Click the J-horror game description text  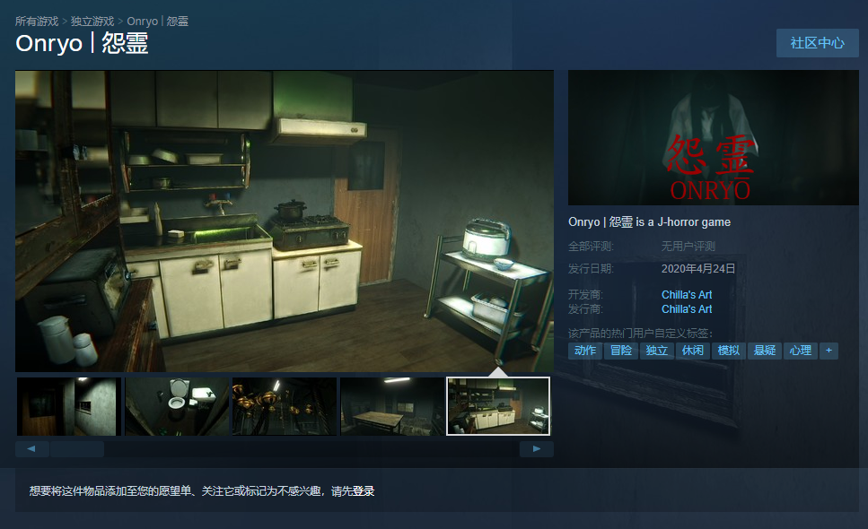click(x=649, y=221)
